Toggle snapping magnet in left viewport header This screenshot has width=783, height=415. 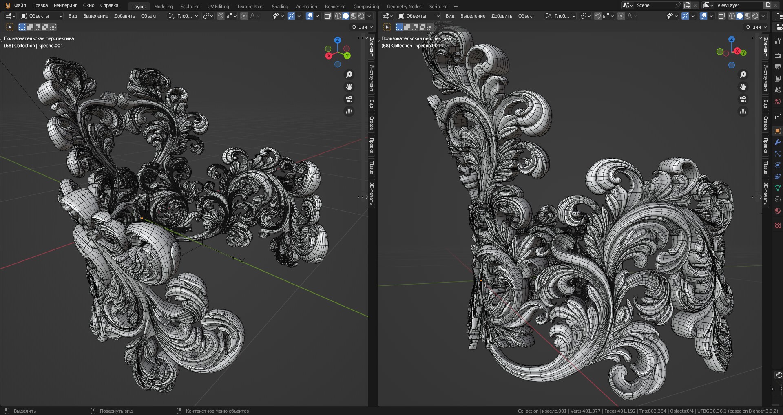coord(221,16)
